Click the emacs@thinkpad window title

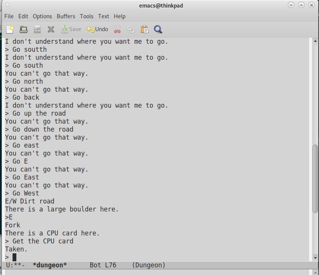pos(161,5)
